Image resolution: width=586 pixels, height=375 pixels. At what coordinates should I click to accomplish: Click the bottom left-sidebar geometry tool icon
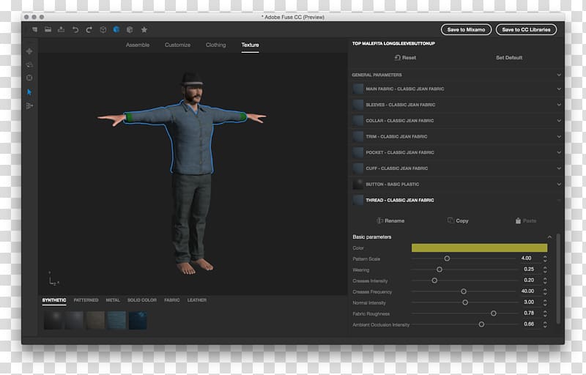pyautogui.click(x=29, y=106)
